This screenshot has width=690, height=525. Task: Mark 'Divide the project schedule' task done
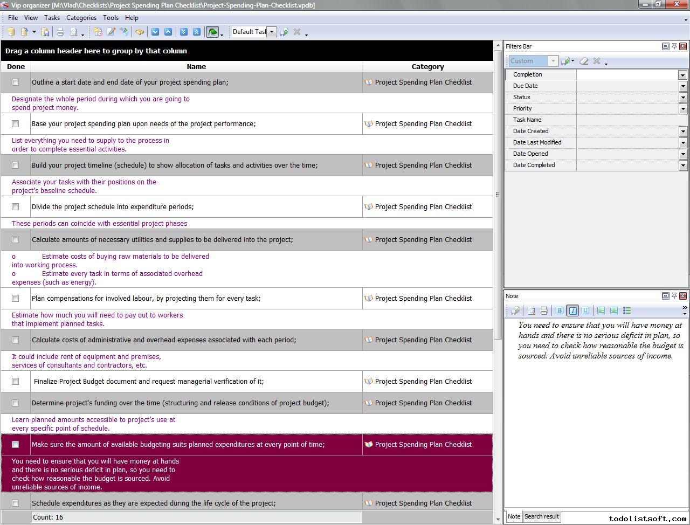(16, 207)
